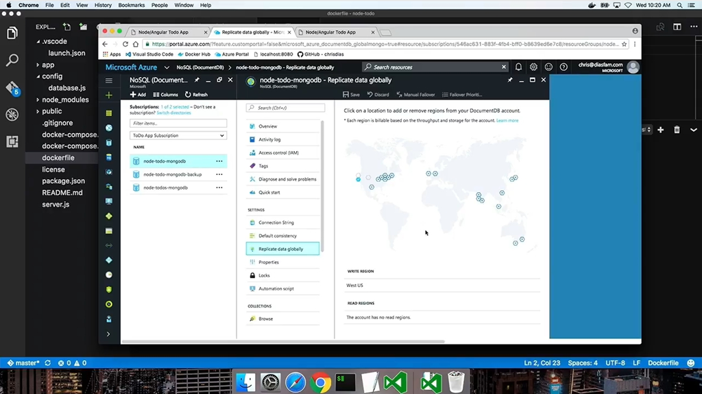Open the Bookmarks menu in Chrome
The width and height of the screenshot is (702, 394).
pyautogui.click(x=130, y=5)
